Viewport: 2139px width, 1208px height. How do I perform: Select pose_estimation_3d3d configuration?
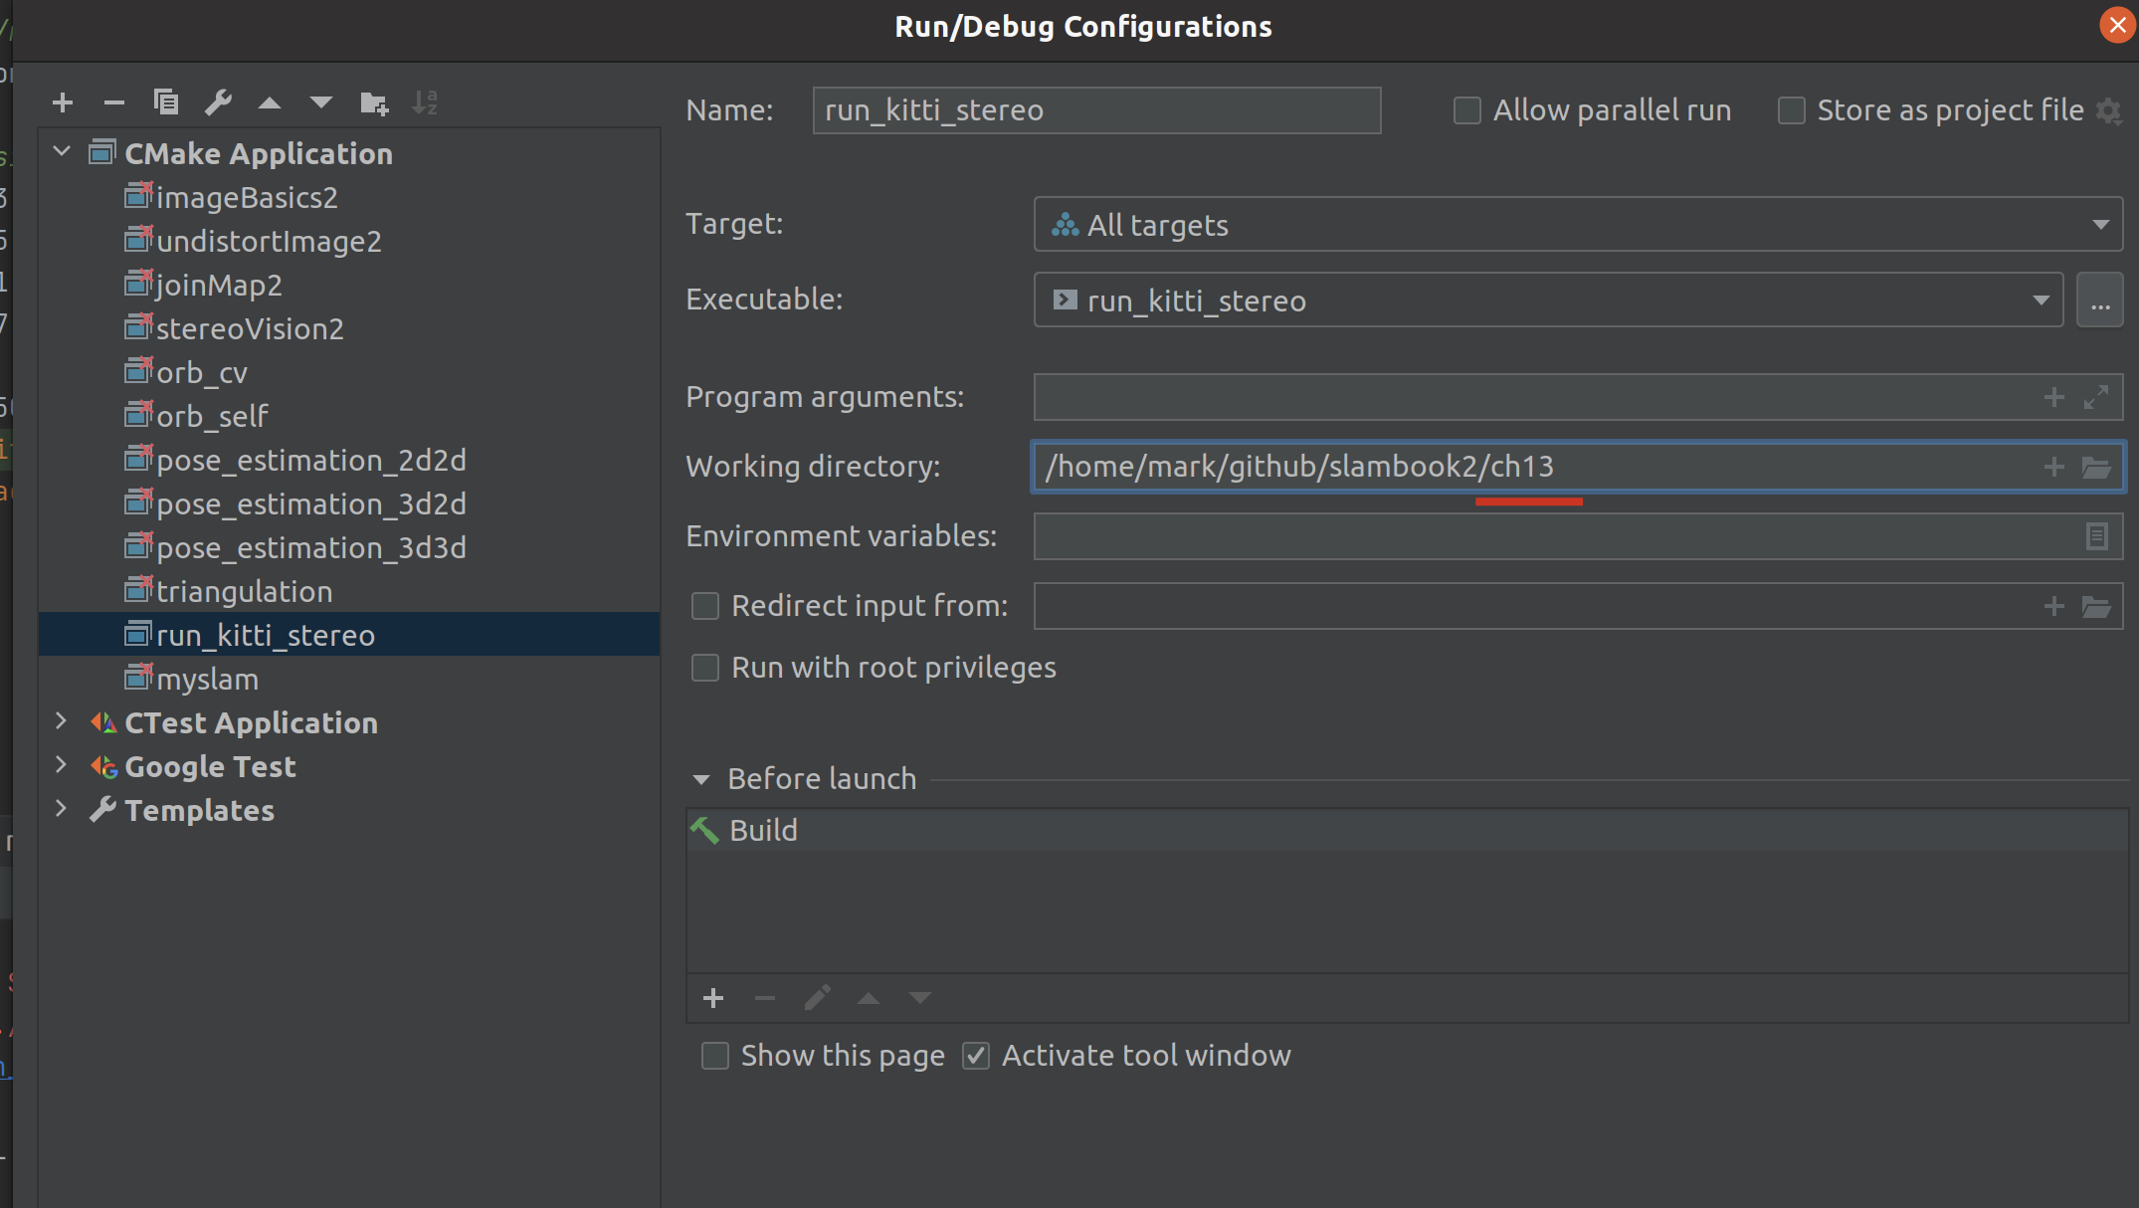tap(311, 548)
